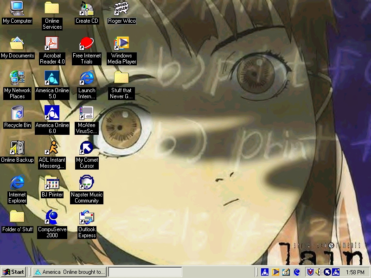This screenshot has width=371, height=278.
Task: Click the CompuServe 2000 desktop icon
Action: (x=52, y=217)
